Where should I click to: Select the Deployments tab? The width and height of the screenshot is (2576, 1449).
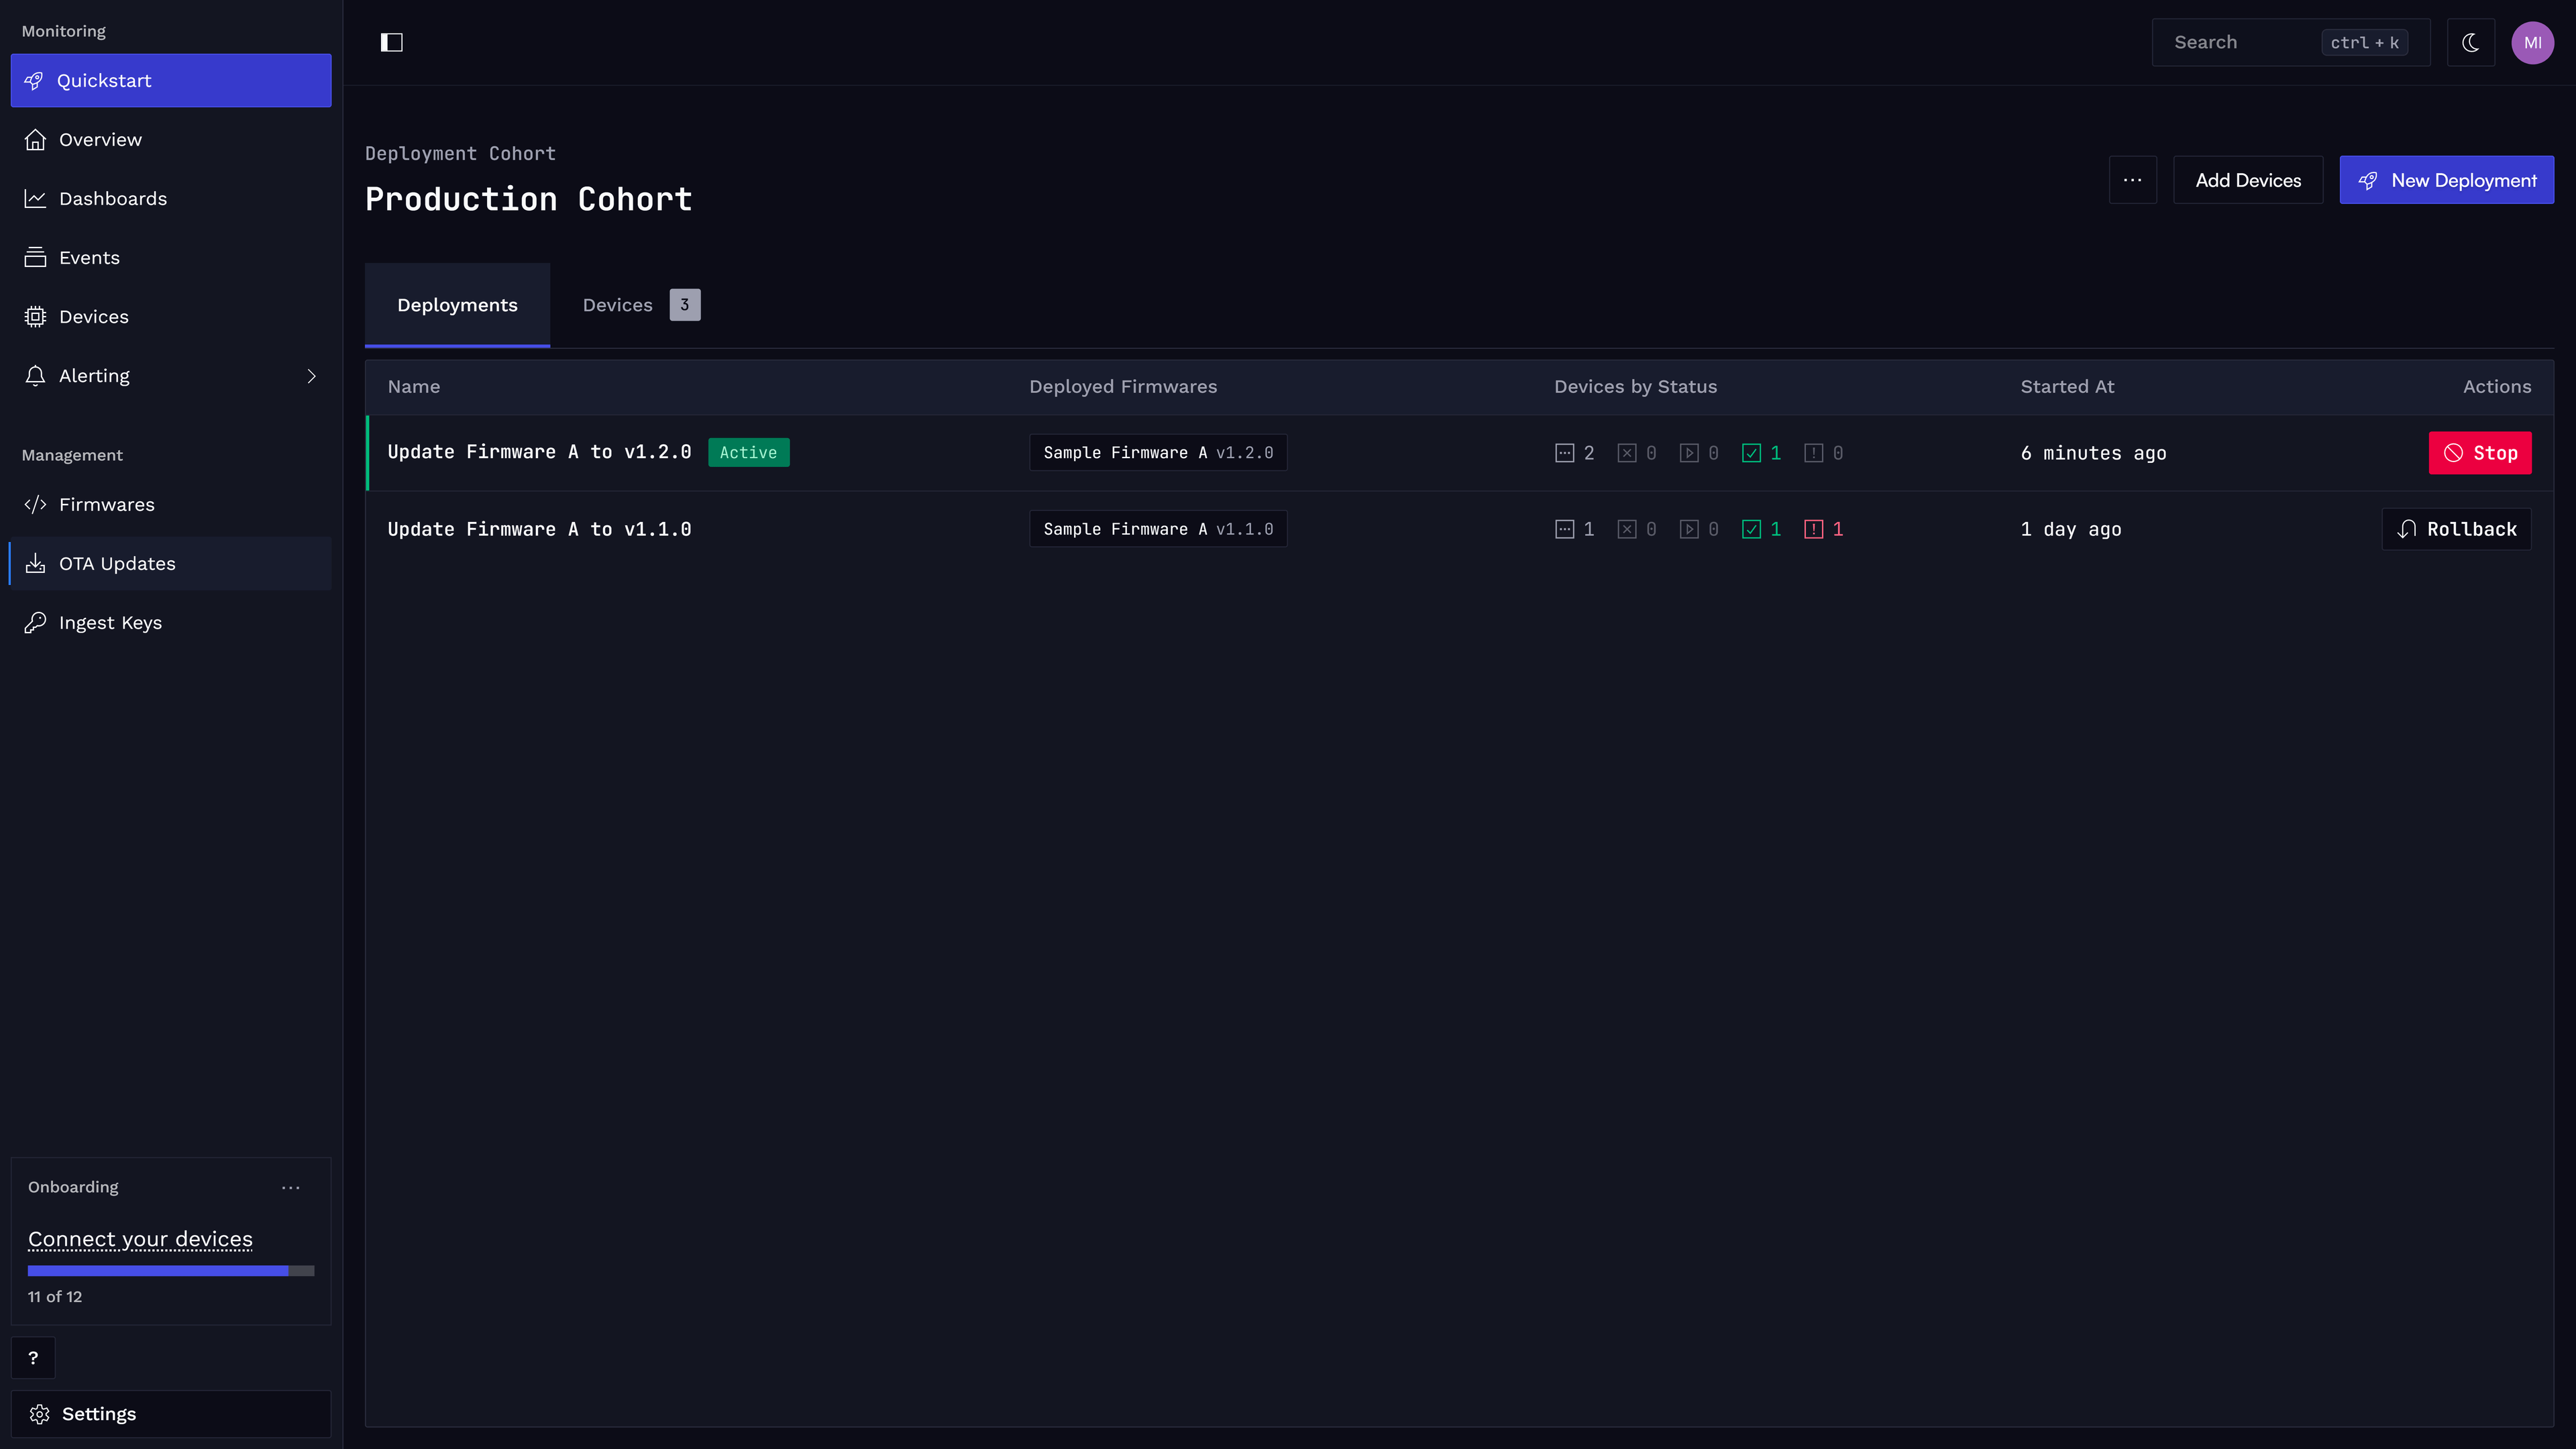457,305
